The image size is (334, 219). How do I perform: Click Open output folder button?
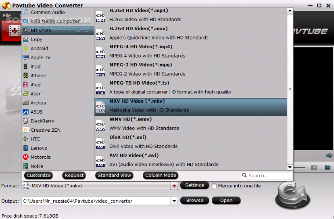[x=226, y=201]
